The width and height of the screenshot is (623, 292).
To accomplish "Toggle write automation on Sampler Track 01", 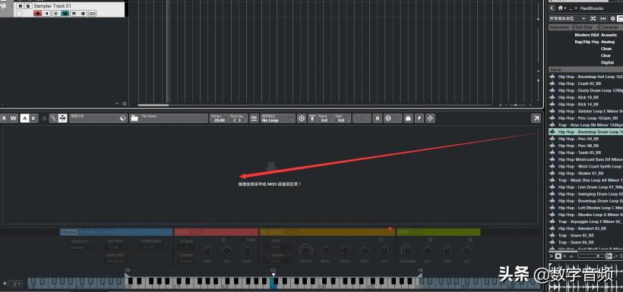I will 83,14.
